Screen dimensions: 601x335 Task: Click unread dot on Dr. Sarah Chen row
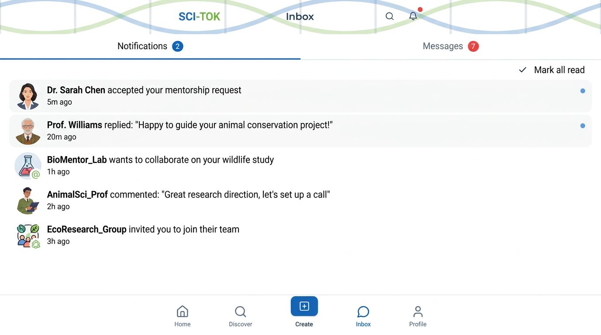click(583, 91)
